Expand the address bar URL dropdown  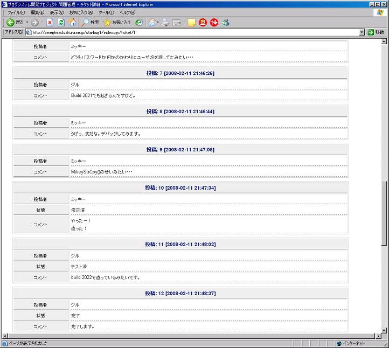coord(362,32)
